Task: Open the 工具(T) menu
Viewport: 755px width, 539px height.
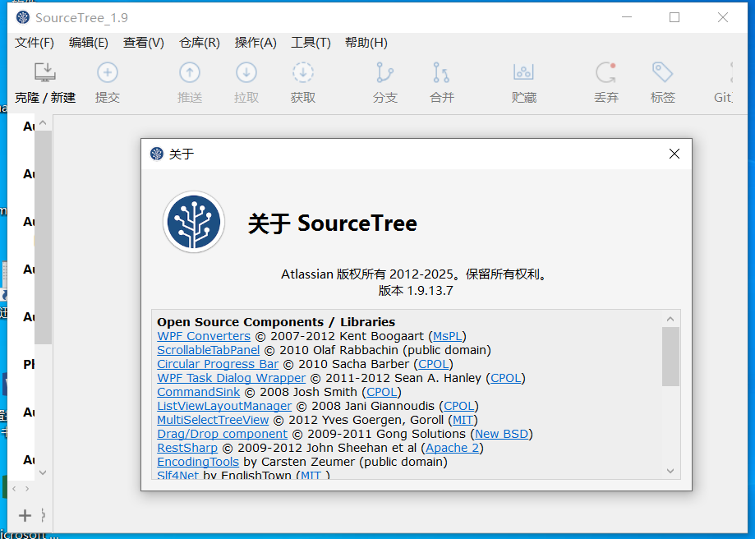Action: (311, 43)
